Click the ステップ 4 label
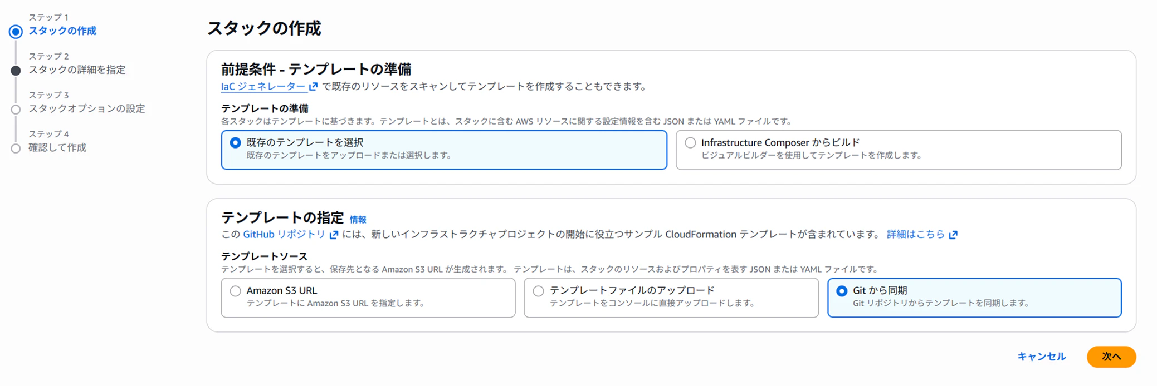This screenshot has height=386, width=1157. tap(48, 135)
